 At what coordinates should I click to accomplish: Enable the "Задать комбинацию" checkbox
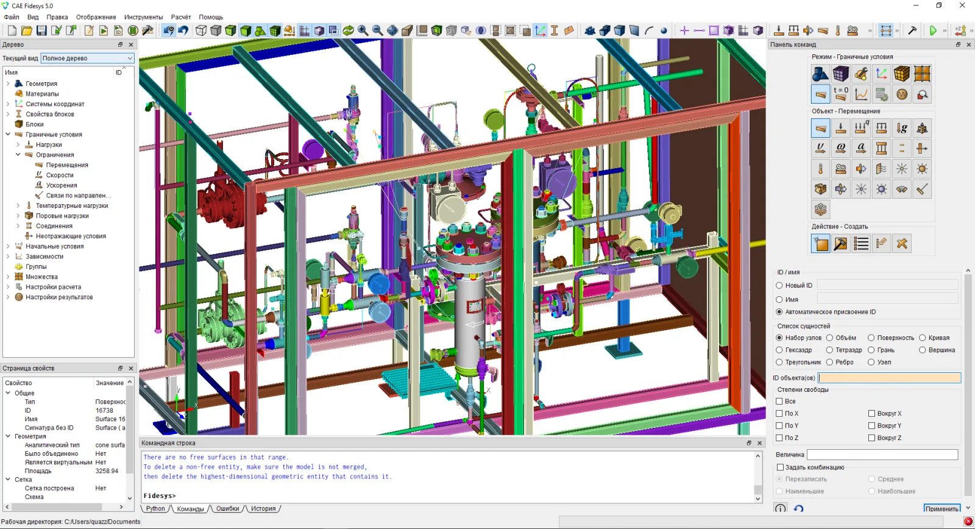point(779,467)
